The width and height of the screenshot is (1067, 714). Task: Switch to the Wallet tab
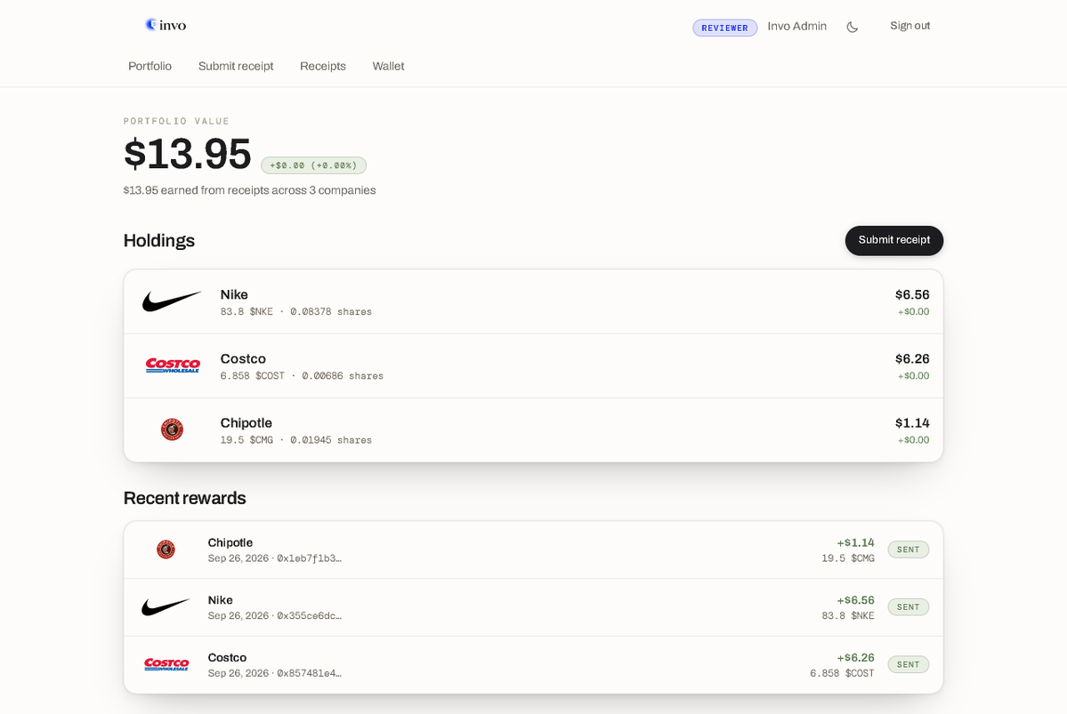(x=388, y=66)
